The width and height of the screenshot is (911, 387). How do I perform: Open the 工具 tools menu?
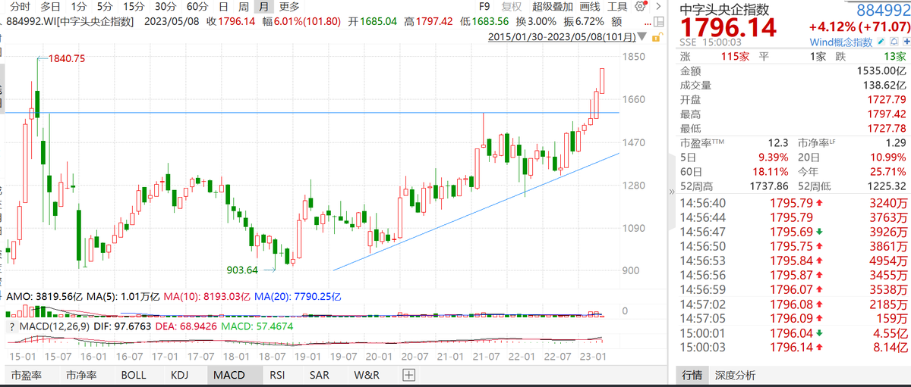(x=617, y=6)
